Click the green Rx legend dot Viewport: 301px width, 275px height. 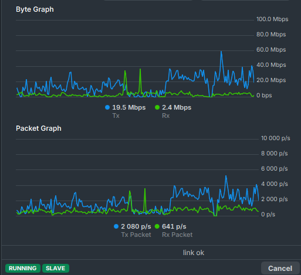[x=157, y=107]
